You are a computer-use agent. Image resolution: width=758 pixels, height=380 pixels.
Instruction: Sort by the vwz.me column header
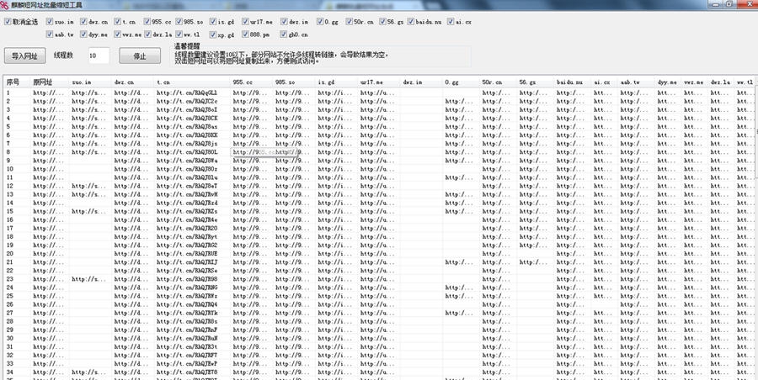[695, 82]
